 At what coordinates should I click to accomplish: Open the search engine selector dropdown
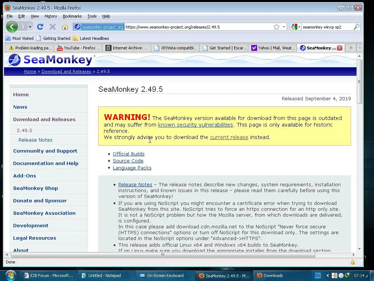(x=295, y=27)
